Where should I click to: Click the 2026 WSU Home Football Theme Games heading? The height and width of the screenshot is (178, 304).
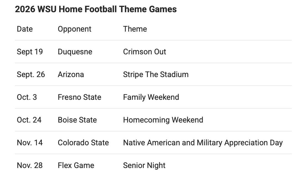tap(96, 9)
